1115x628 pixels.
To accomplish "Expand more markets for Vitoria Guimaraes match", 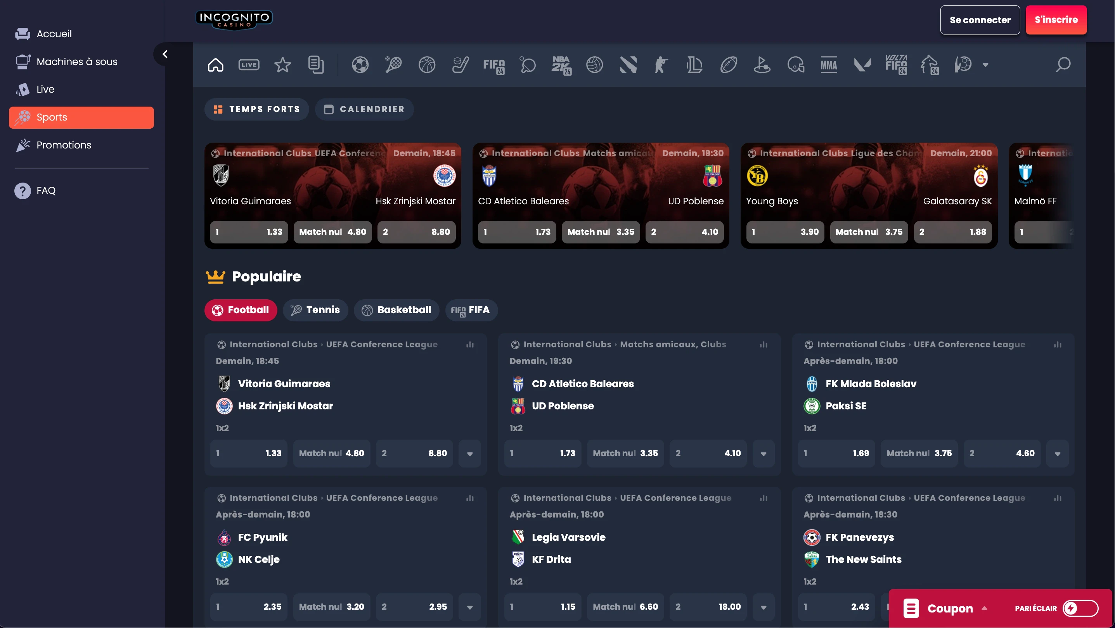I will point(470,454).
